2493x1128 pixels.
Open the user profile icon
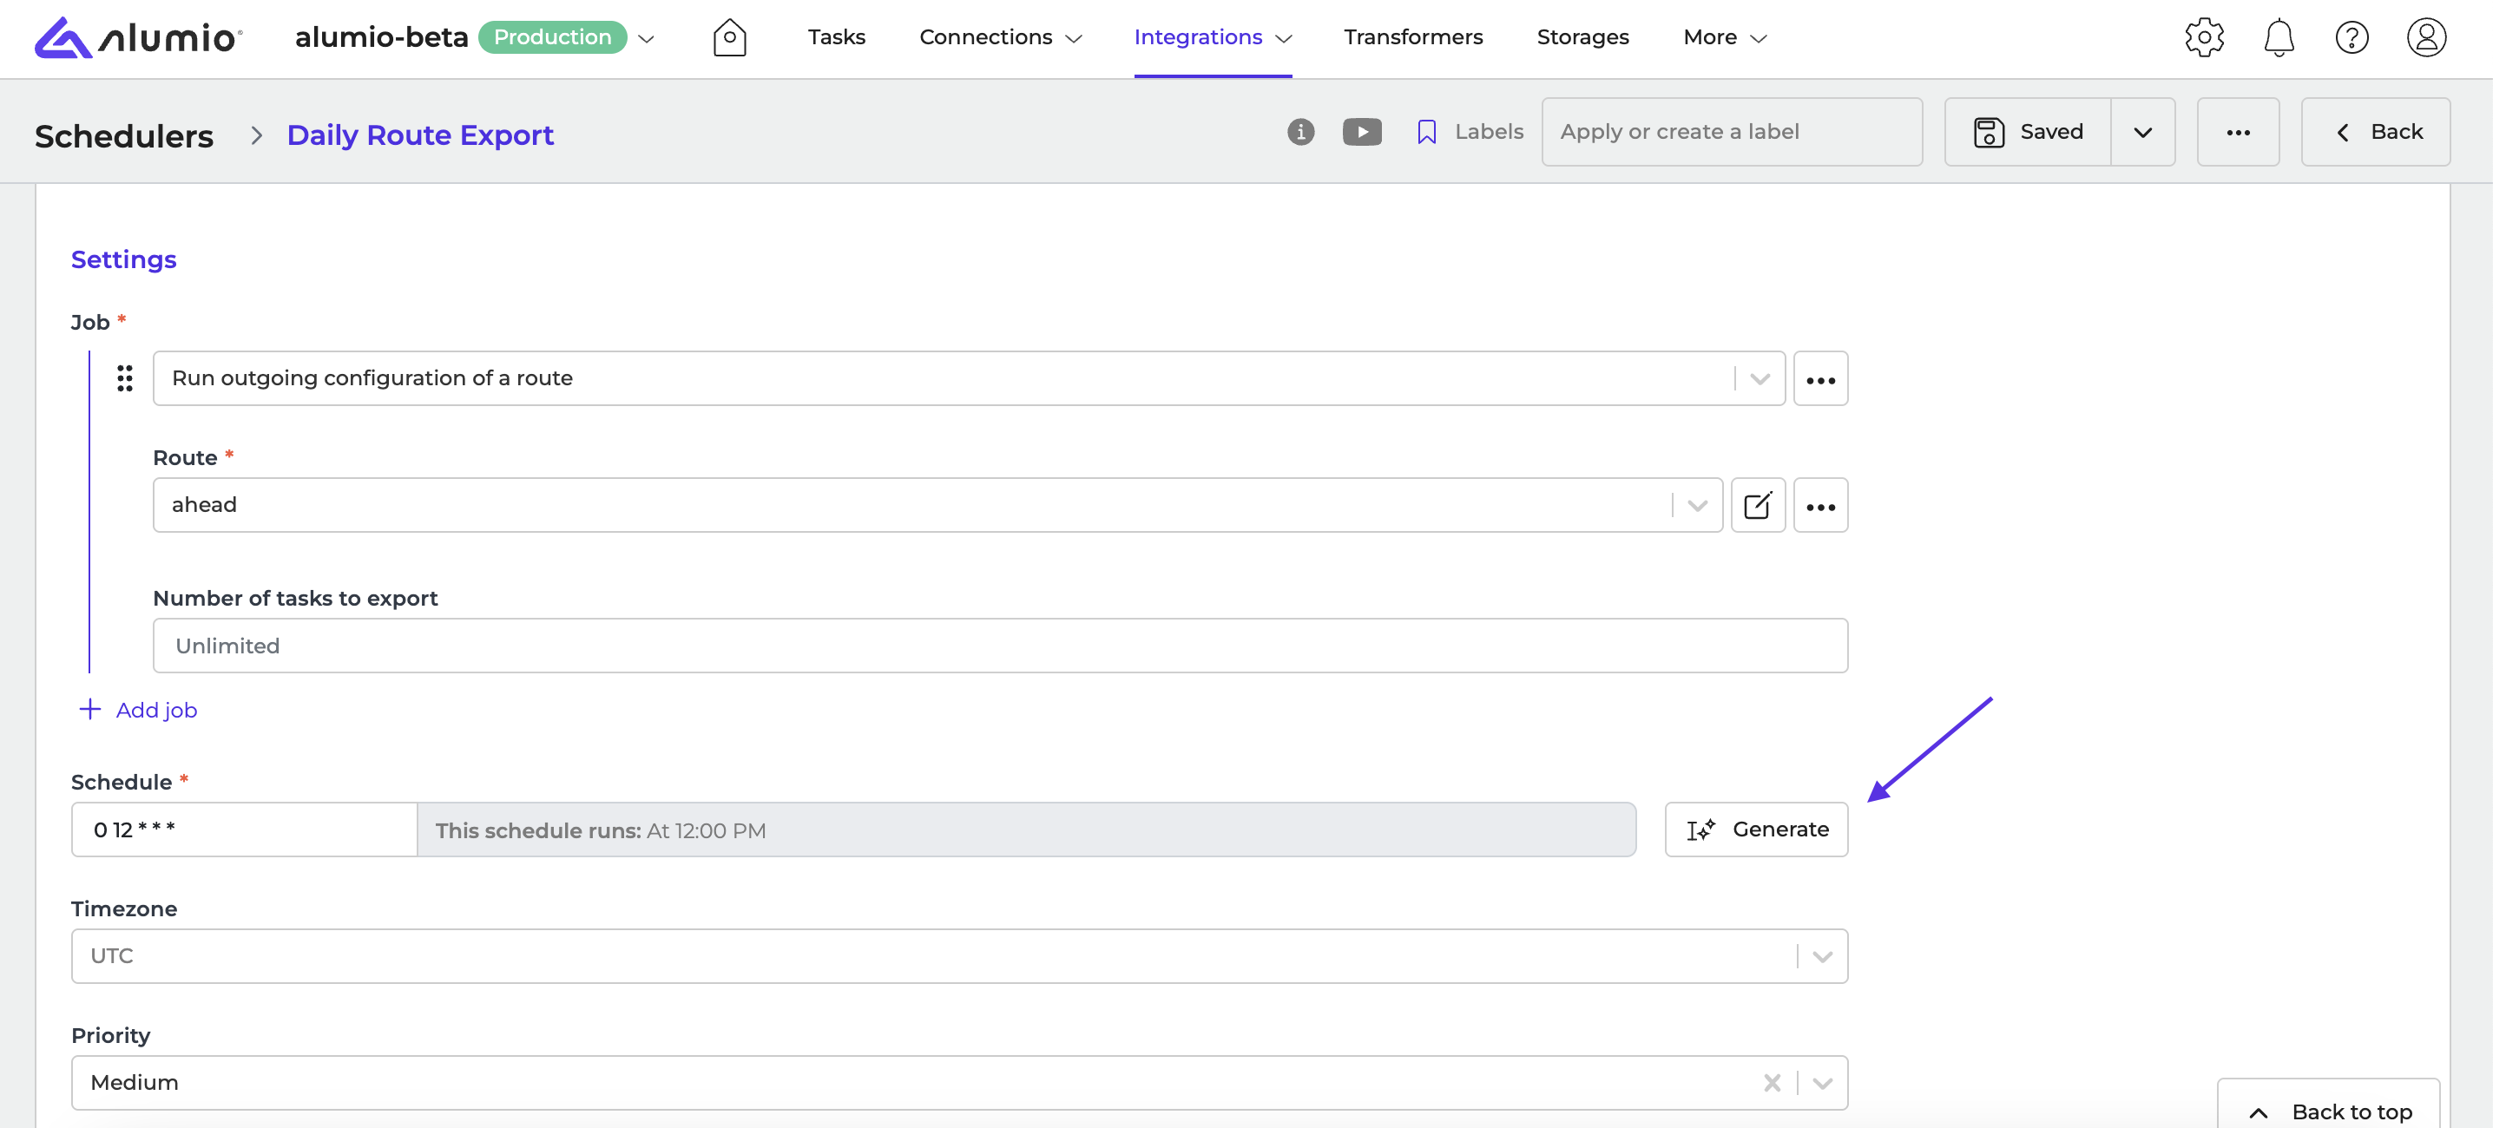2425,37
